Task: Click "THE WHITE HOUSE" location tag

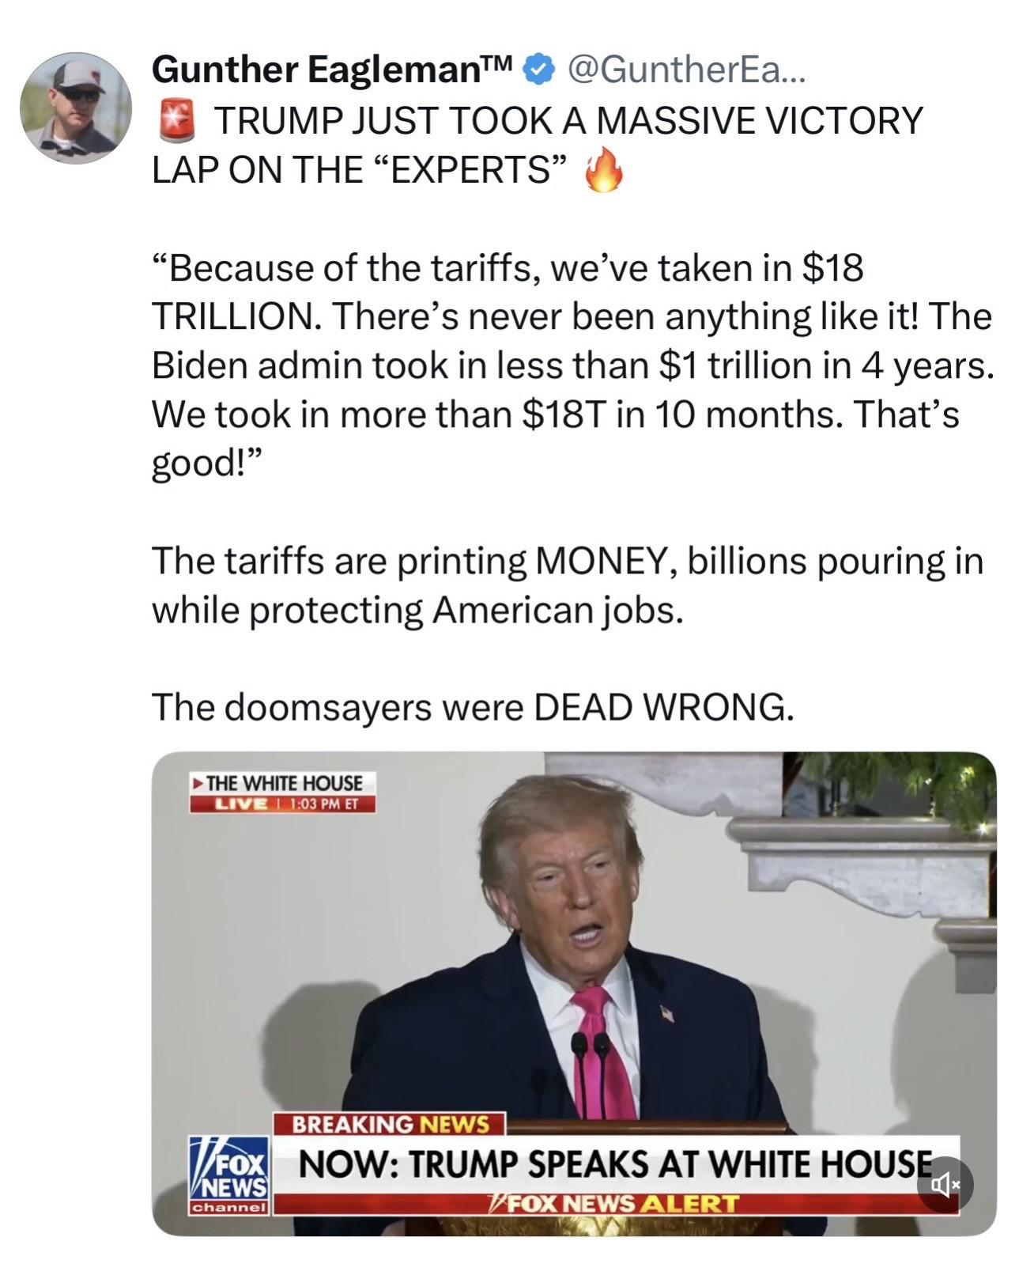Action: coord(283,783)
